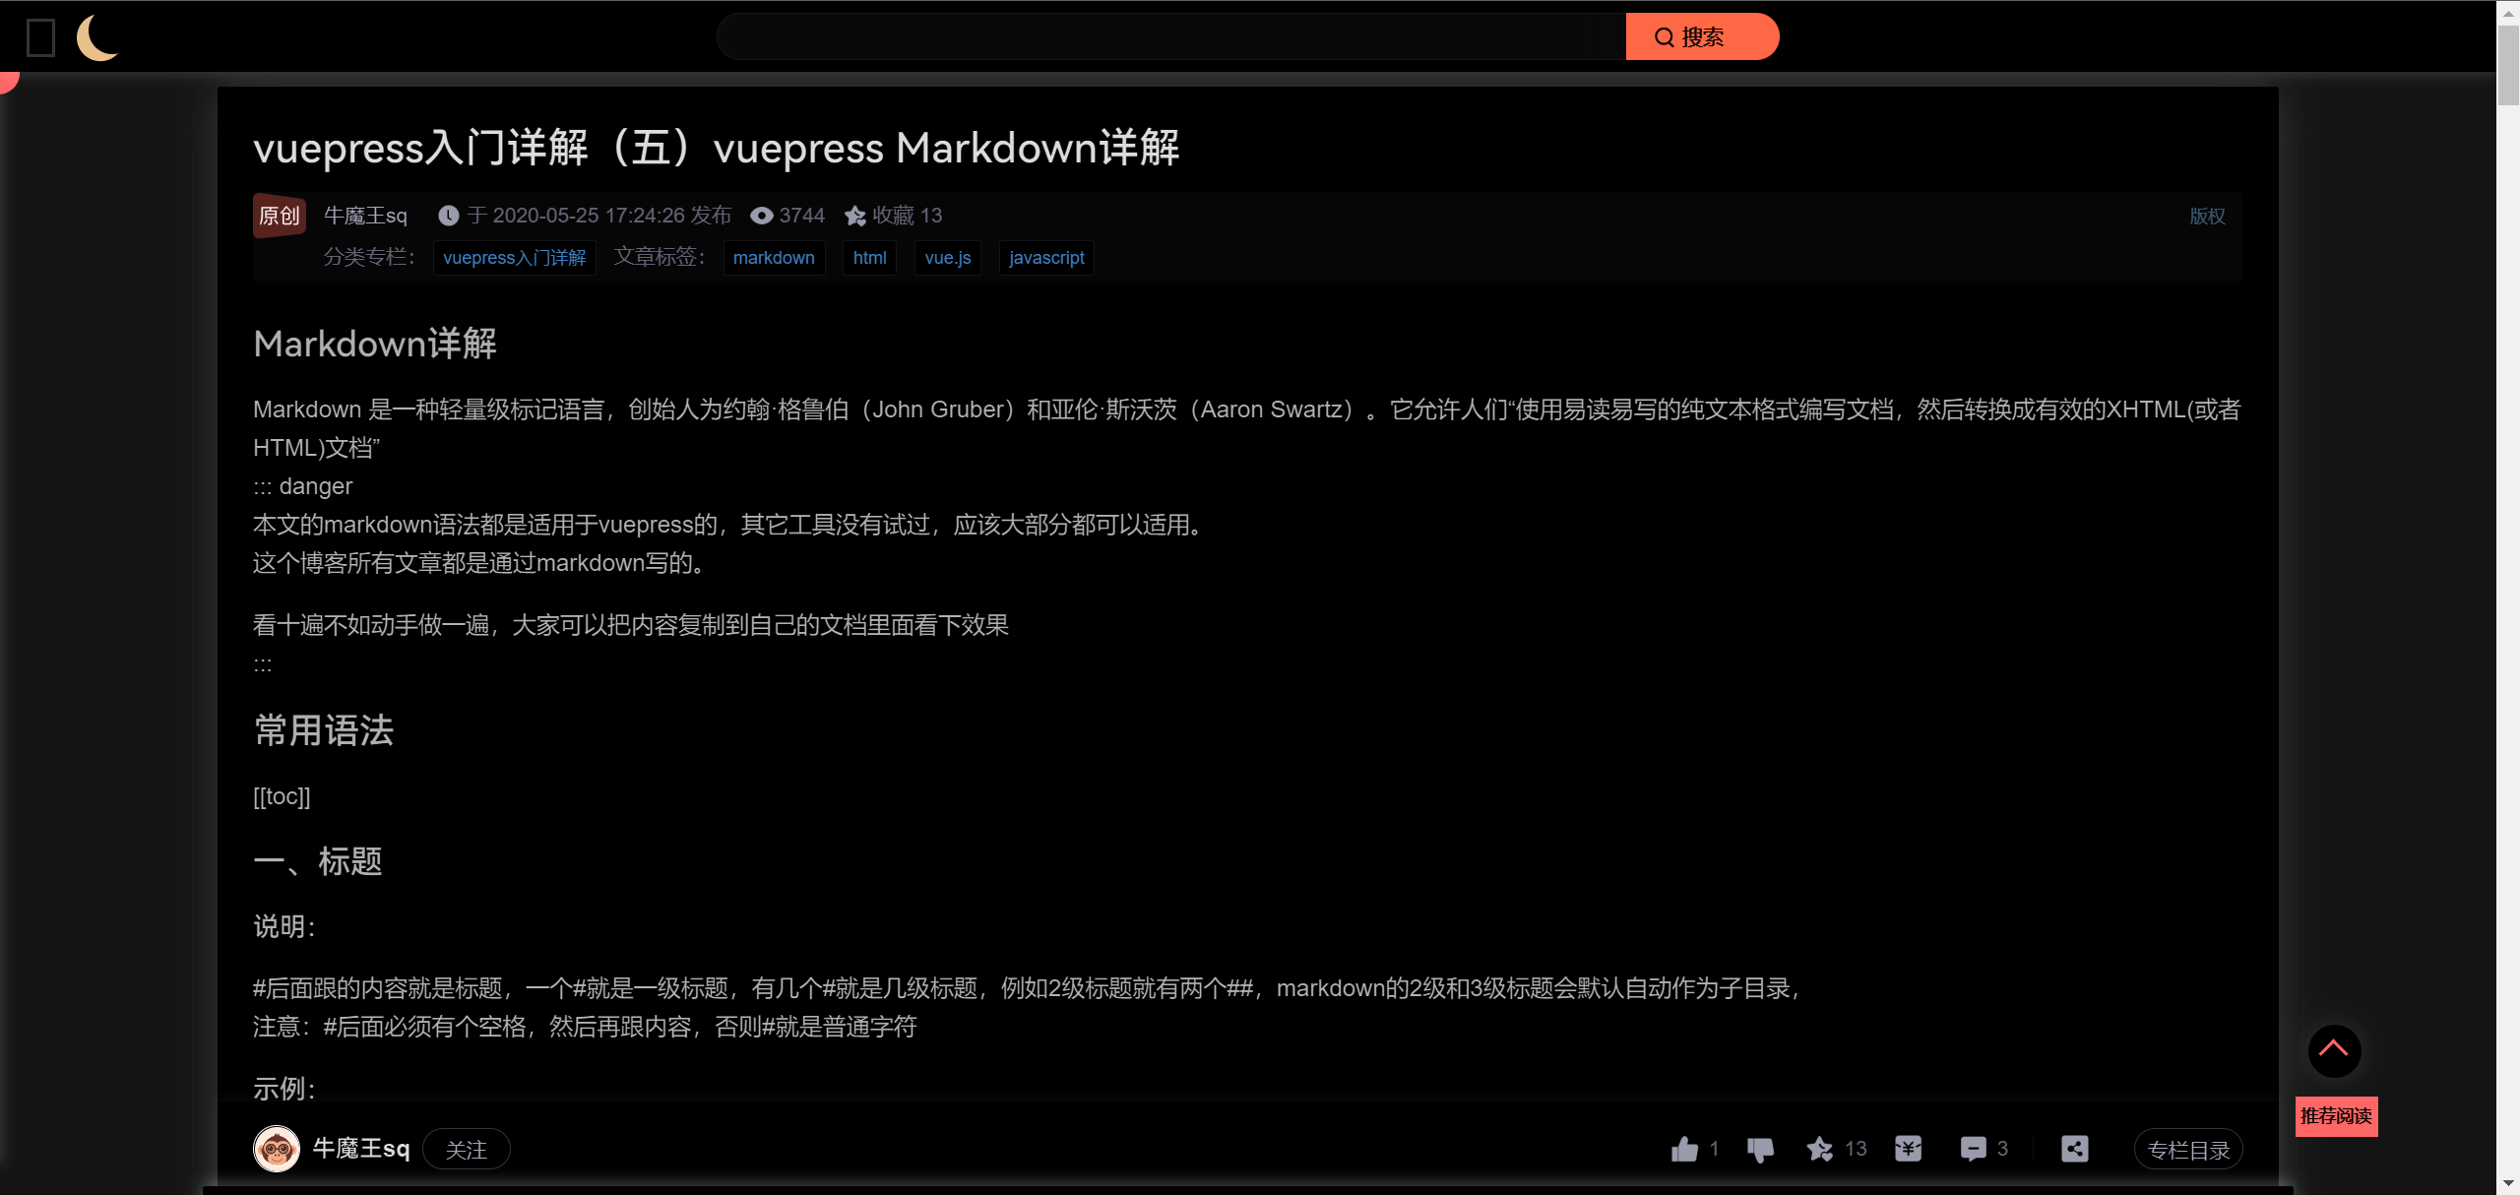Screen dimensions: 2520x1195
Task: Toggle follow with 关注 button
Action: point(466,1150)
